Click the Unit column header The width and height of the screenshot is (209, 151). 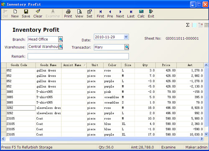point(95,65)
